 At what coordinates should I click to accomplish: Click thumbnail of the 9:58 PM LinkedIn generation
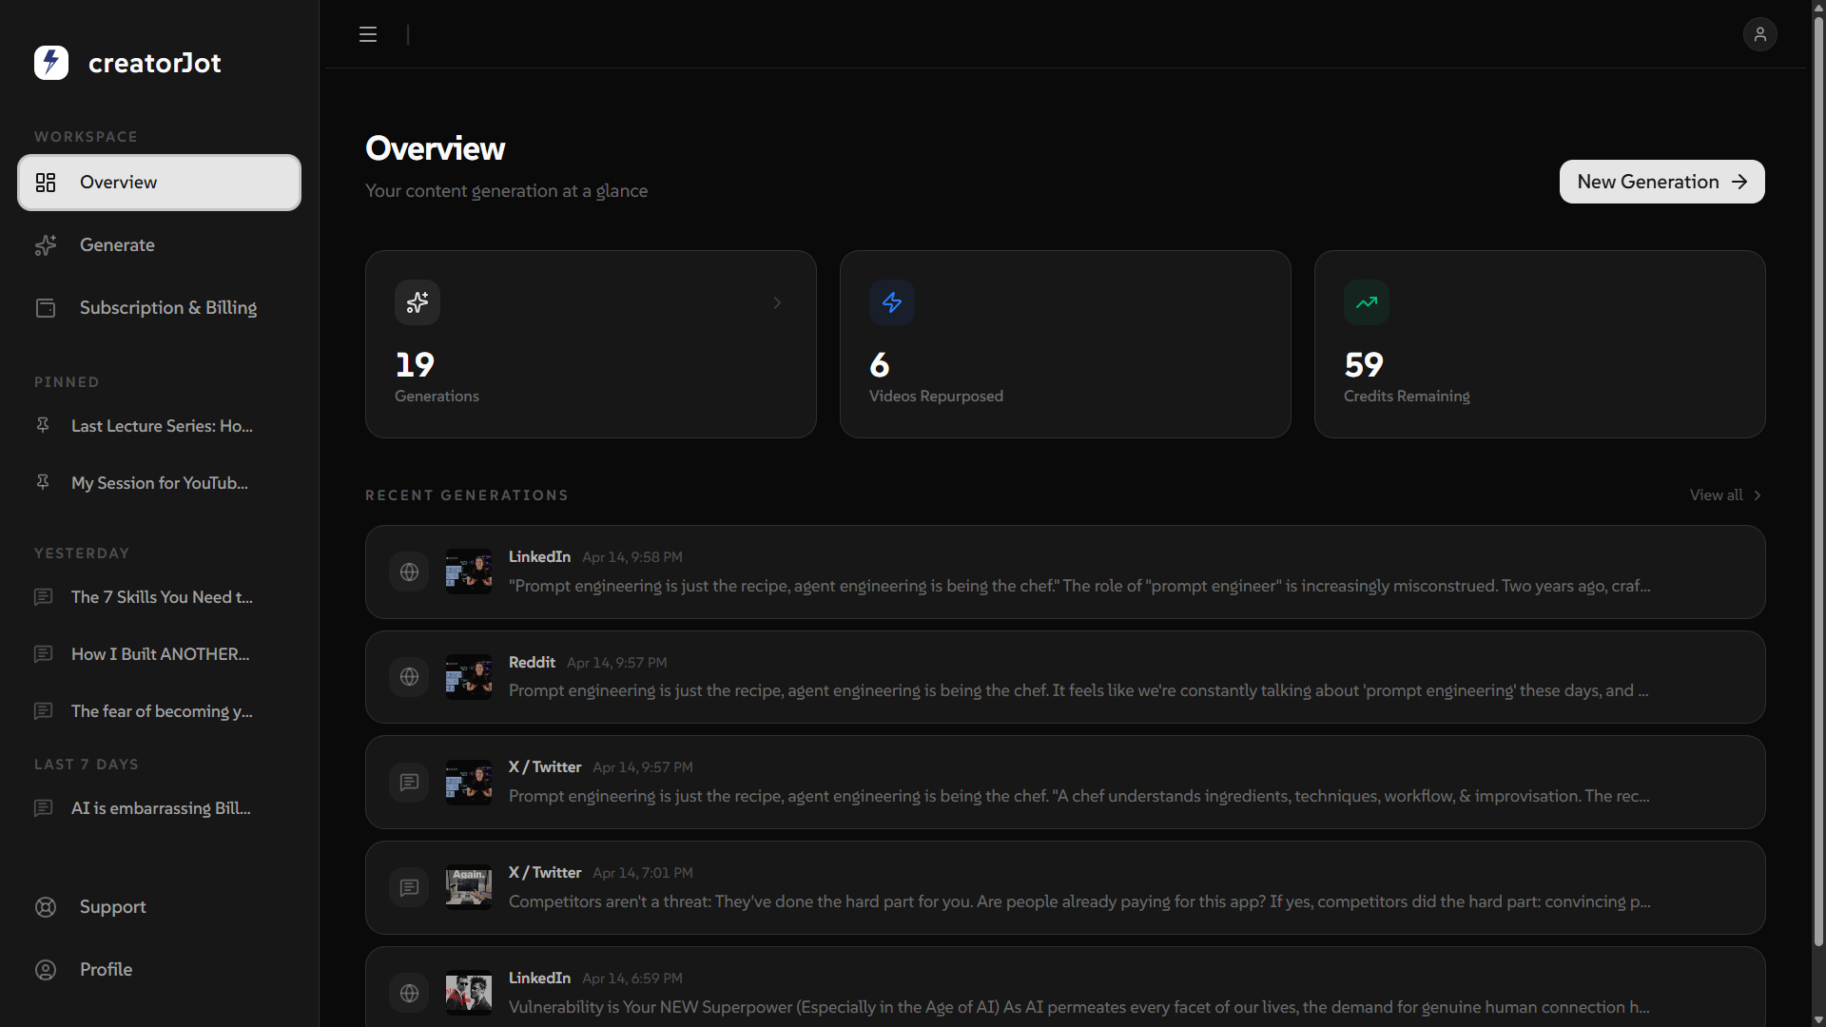click(469, 572)
